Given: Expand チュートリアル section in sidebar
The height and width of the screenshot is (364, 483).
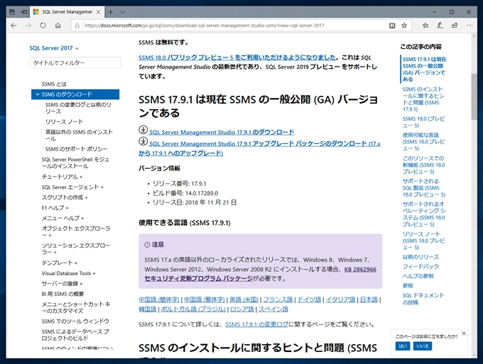Looking at the screenshot, I should [62, 177].
